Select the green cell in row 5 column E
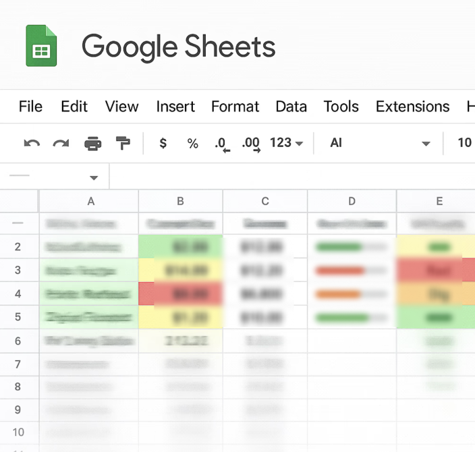Image resolution: width=475 pixels, height=452 pixels. tap(436, 317)
